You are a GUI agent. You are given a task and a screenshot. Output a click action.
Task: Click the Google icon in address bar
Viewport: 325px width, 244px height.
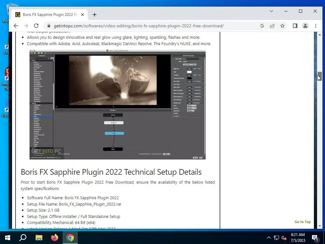click(262, 26)
